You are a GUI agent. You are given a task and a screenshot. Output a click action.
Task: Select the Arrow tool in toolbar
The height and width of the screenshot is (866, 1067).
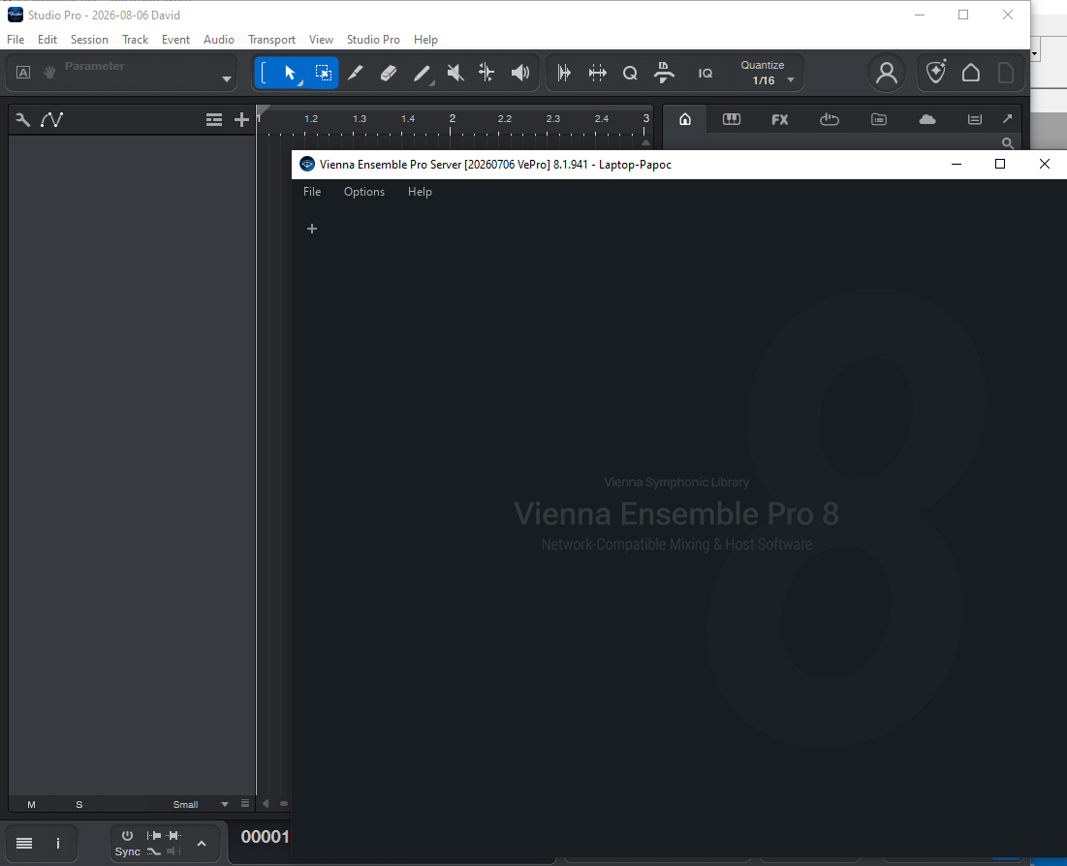290,73
